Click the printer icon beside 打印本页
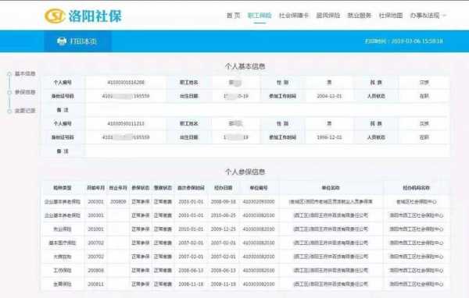469x298 pixels. 62,41
